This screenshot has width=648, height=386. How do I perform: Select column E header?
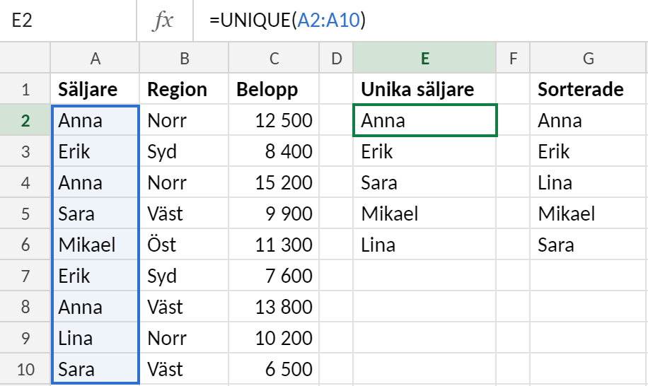pyautogui.click(x=425, y=58)
